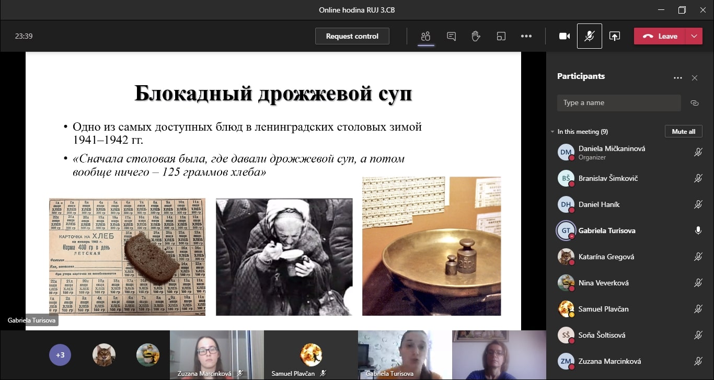Select Zuzana Marcinková video tile
Viewport: 714px width, 380px height.
217,355
